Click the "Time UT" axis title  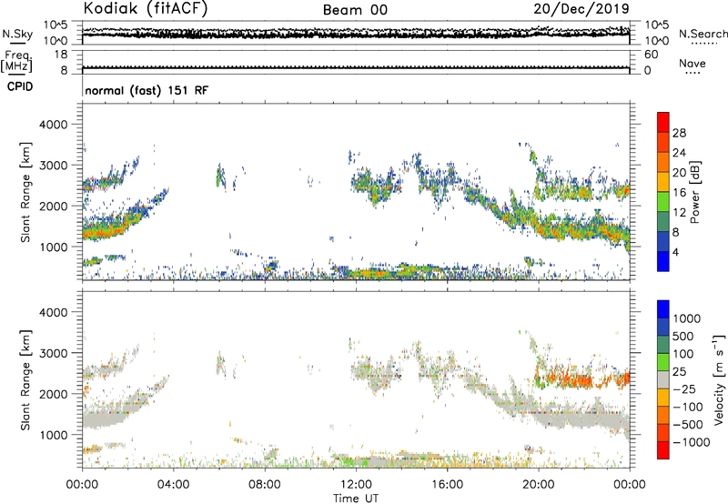click(x=356, y=499)
